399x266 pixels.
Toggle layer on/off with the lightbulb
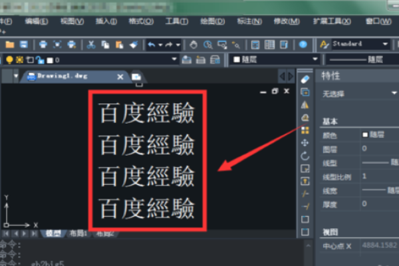9,60
